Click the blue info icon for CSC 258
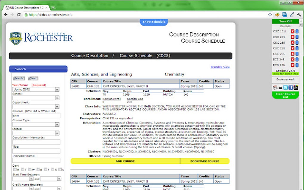 pos(297,48)
